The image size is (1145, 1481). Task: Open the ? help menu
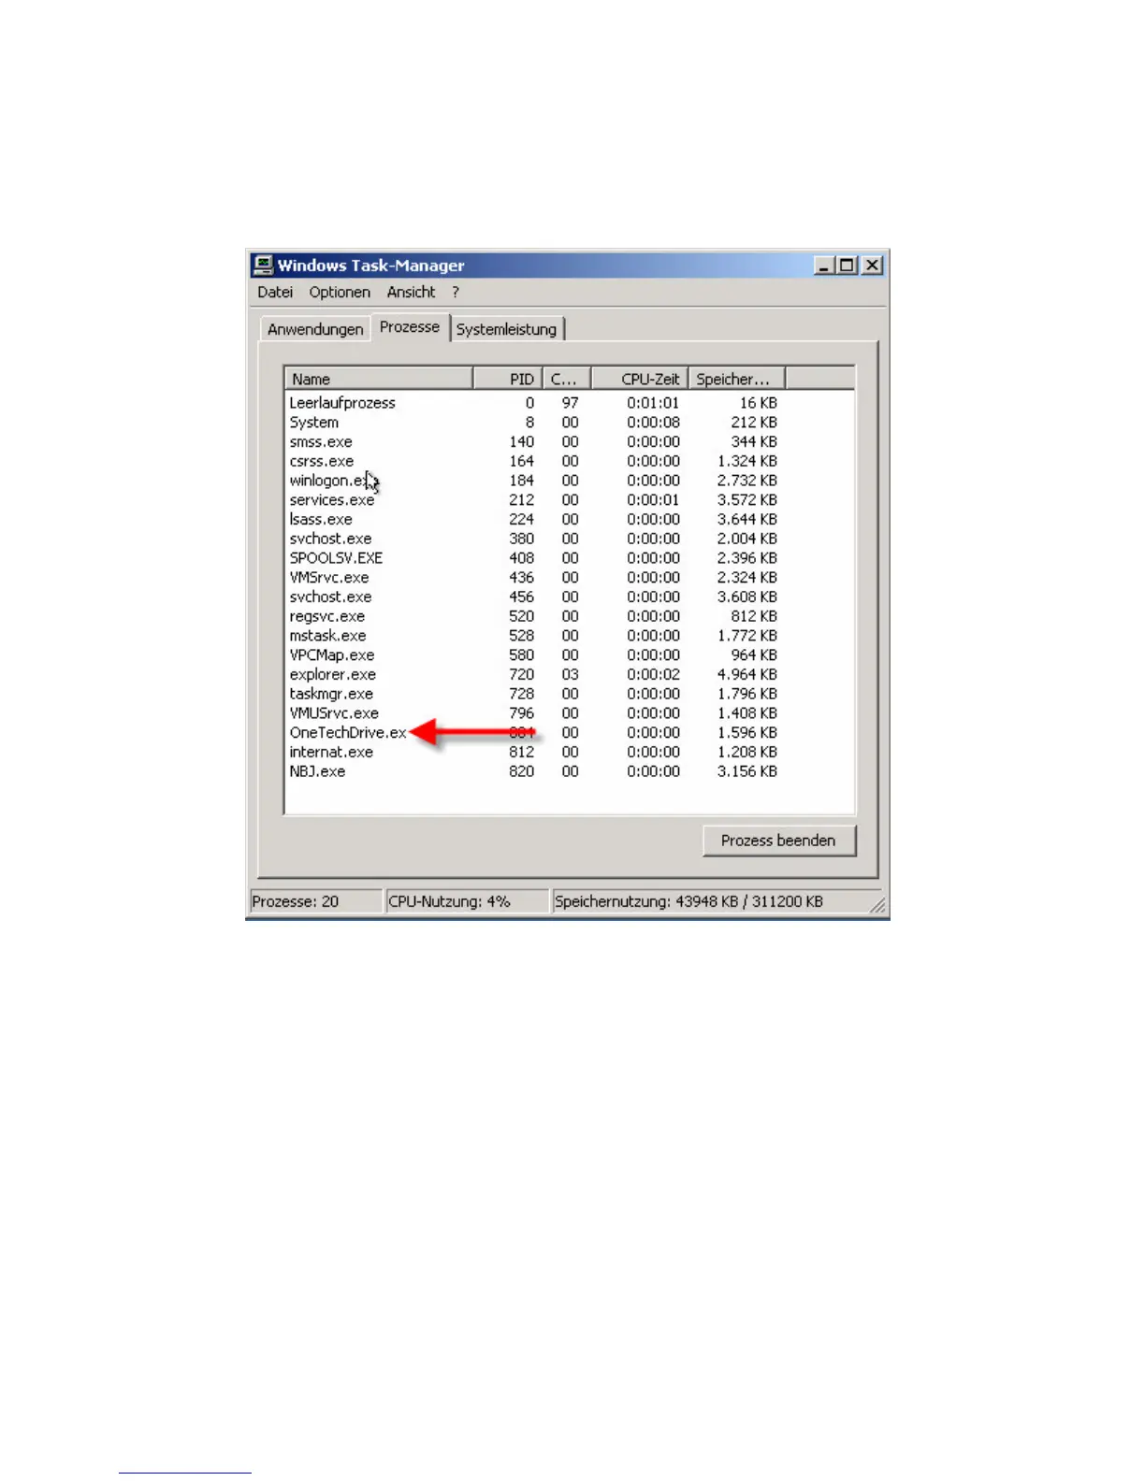tap(456, 292)
